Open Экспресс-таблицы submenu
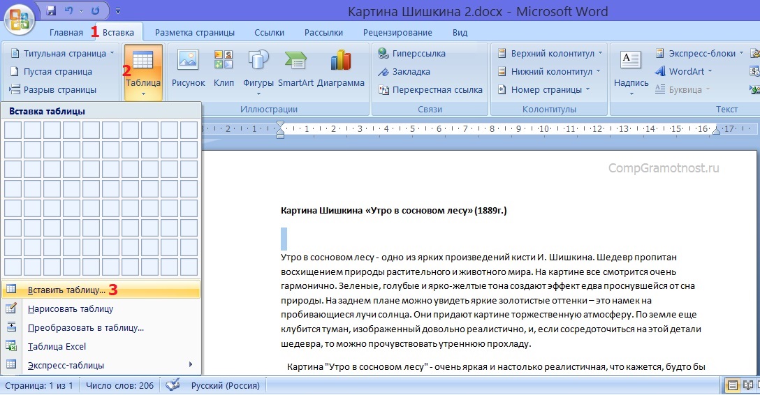The width and height of the screenshot is (760, 395). coord(66,365)
